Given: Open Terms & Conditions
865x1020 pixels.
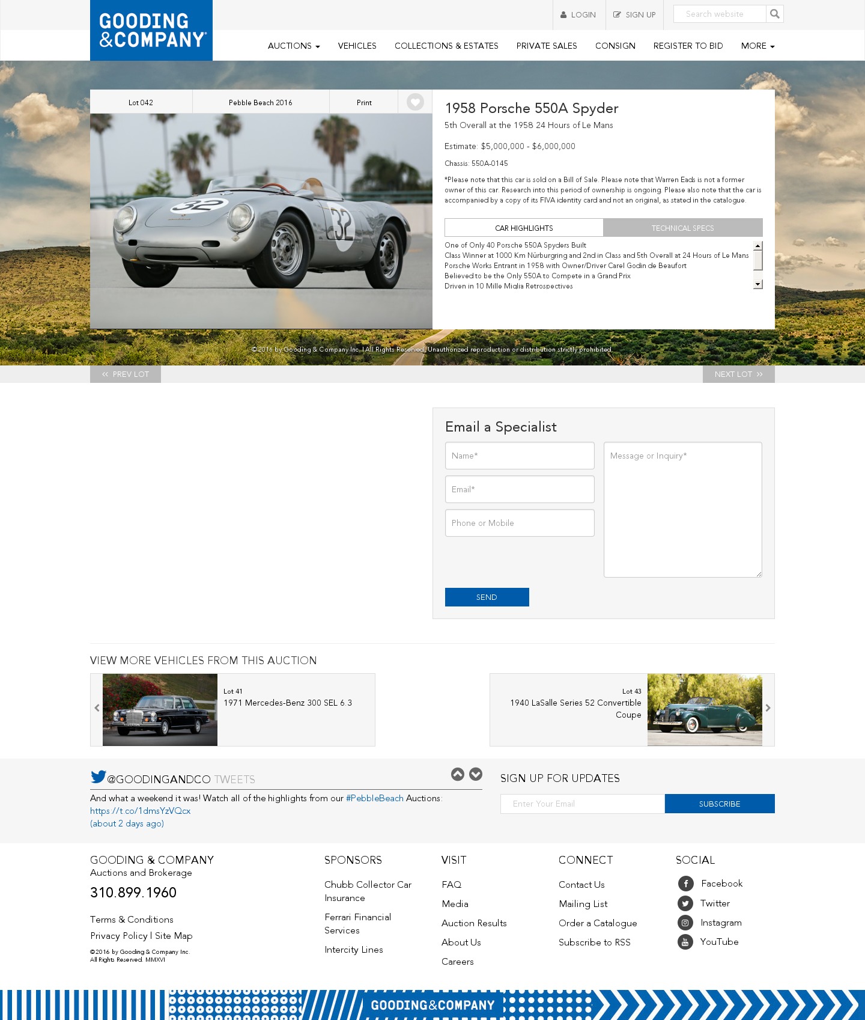Looking at the screenshot, I should coord(132,920).
